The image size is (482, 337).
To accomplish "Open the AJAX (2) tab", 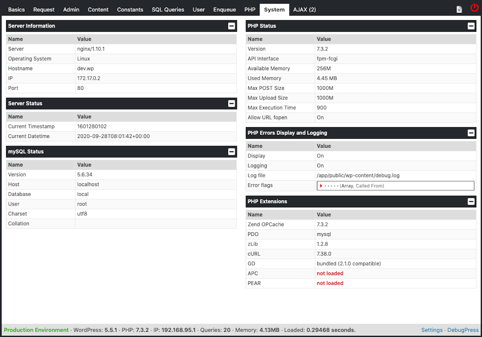I will [x=304, y=10].
